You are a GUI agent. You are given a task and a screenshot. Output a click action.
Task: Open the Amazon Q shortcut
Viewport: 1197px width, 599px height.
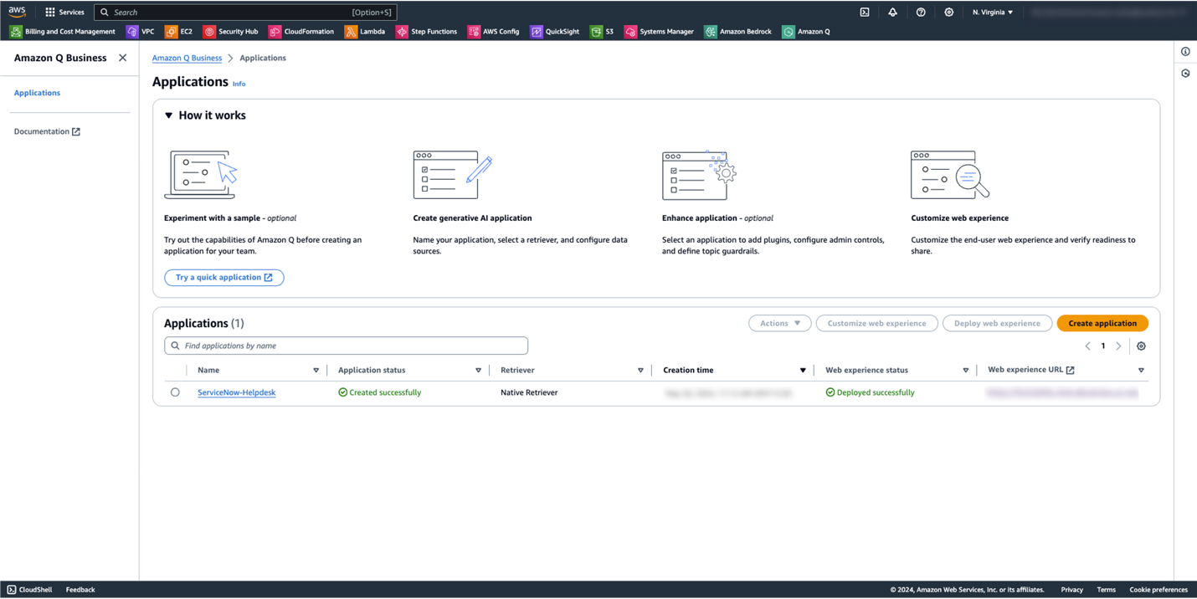click(x=806, y=32)
